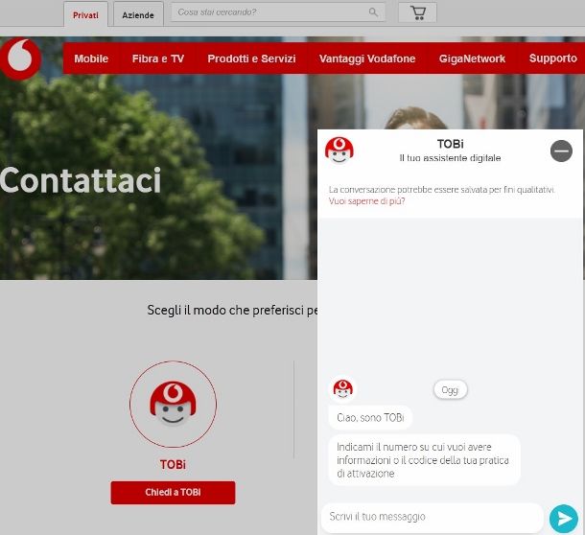The height and width of the screenshot is (535, 585).
Task: Click the Indicami il numero message bubble
Action: (x=424, y=460)
